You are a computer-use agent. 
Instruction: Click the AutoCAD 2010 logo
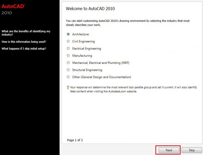pyautogui.click(x=13, y=9)
